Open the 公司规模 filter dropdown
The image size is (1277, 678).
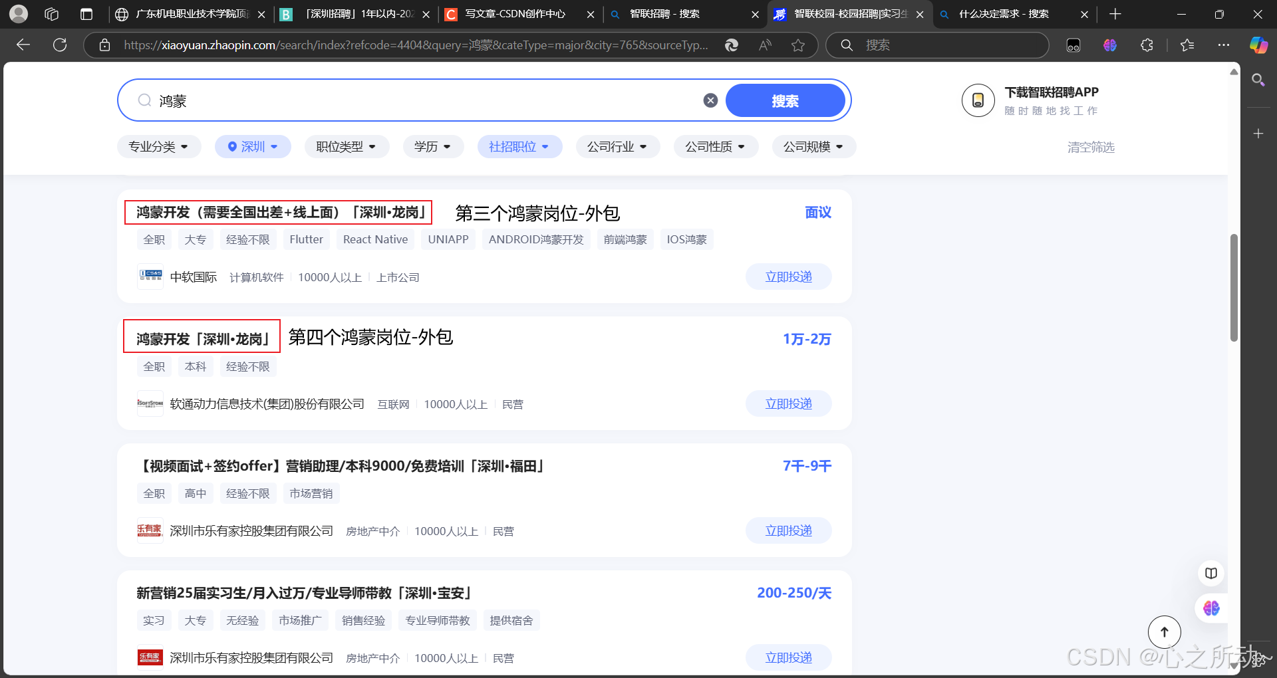click(813, 147)
